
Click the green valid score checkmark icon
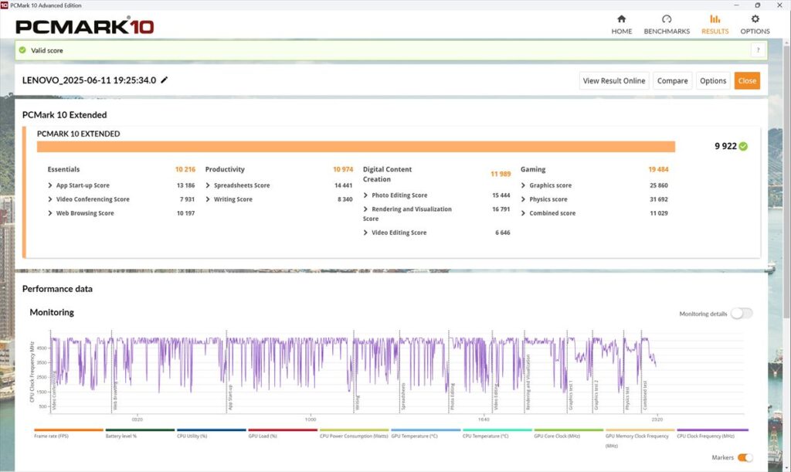tap(22, 50)
